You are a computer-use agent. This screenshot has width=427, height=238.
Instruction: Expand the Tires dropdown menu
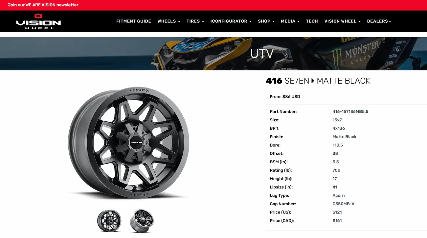coord(195,21)
